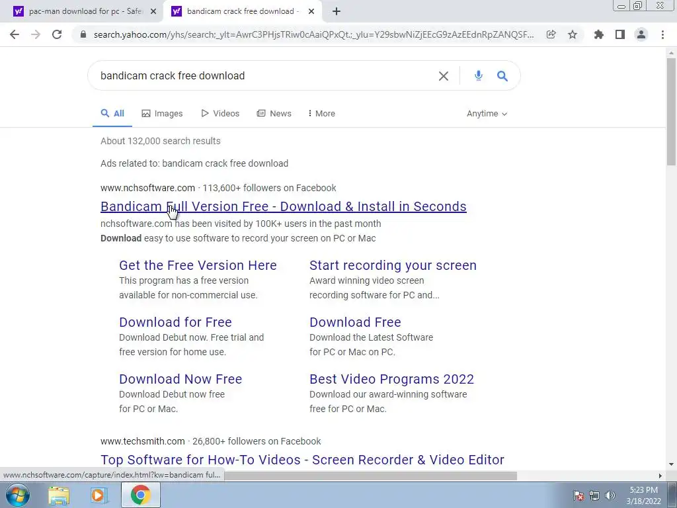Click www.techsmith.com result URL text

pos(143,441)
